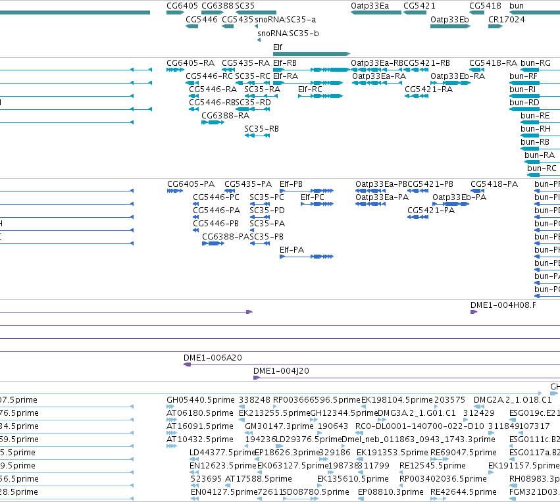560x502 pixels.
Task: Click the bun-RC transcript label
Action: [x=542, y=168]
